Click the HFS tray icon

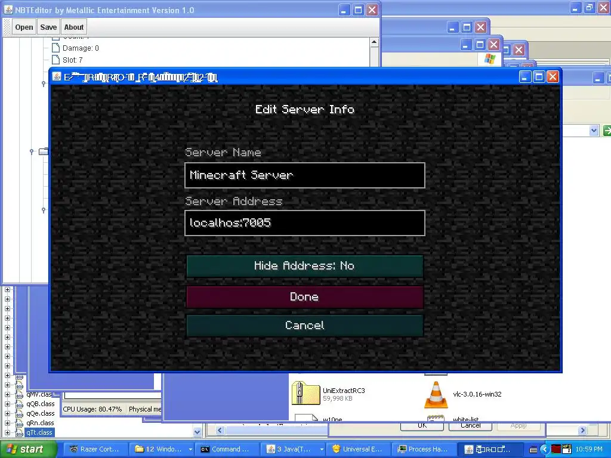click(x=567, y=449)
